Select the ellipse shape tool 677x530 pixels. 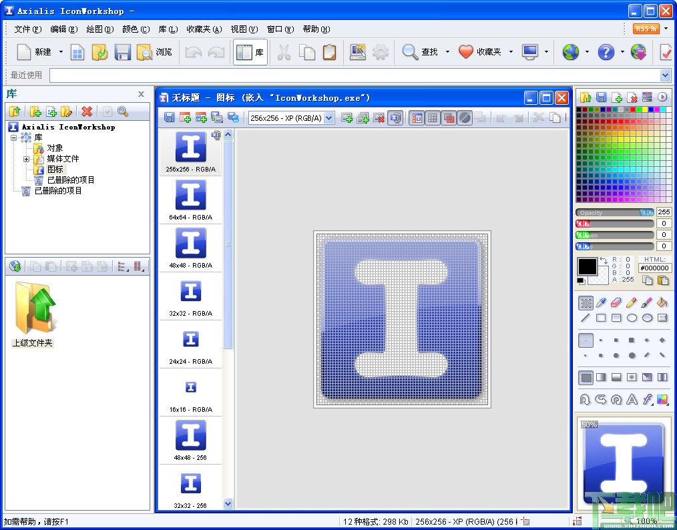[x=632, y=318]
